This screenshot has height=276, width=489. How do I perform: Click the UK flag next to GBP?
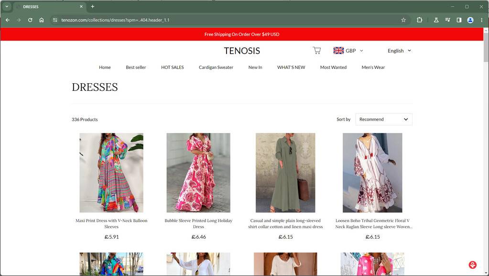338,50
